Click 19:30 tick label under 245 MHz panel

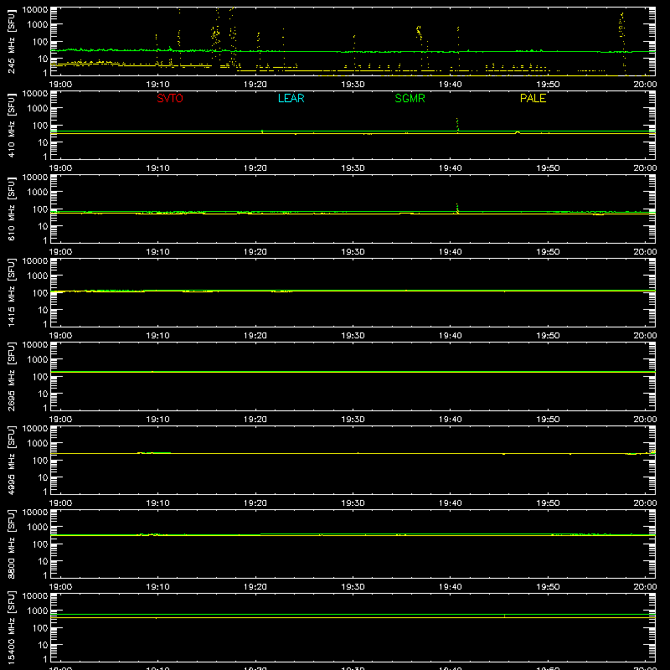pos(353,85)
